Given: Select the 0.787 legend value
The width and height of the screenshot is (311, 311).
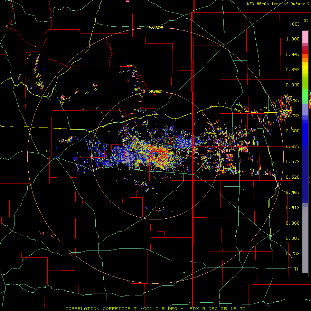Looking at the screenshot, I should [293, 100].
